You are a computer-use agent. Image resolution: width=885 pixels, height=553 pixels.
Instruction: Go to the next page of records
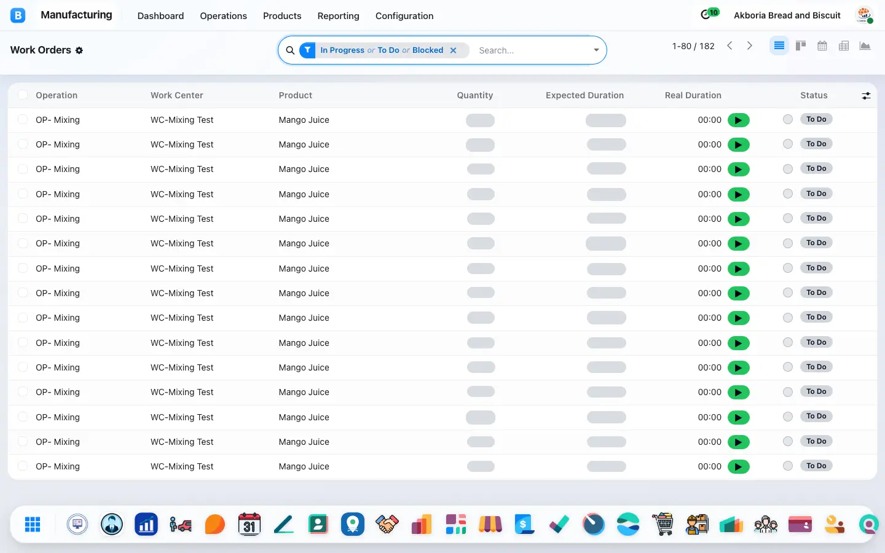(x=749, y=45)
